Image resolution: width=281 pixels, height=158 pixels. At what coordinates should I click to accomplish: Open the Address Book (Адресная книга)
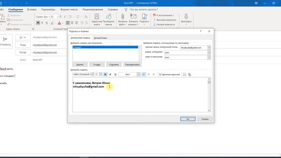(97, 19)
